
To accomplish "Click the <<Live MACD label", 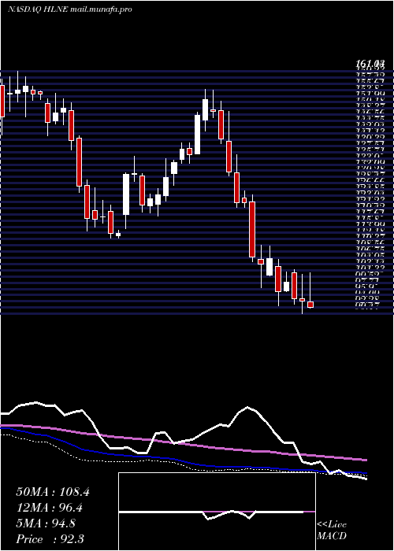I will point(332,531).
